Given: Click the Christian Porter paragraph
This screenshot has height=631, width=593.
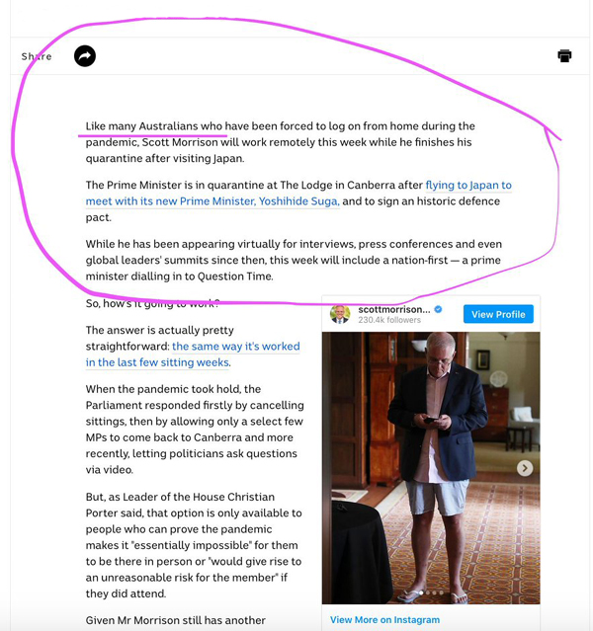Looking at the screenshot, I should (x=194, y=545).
